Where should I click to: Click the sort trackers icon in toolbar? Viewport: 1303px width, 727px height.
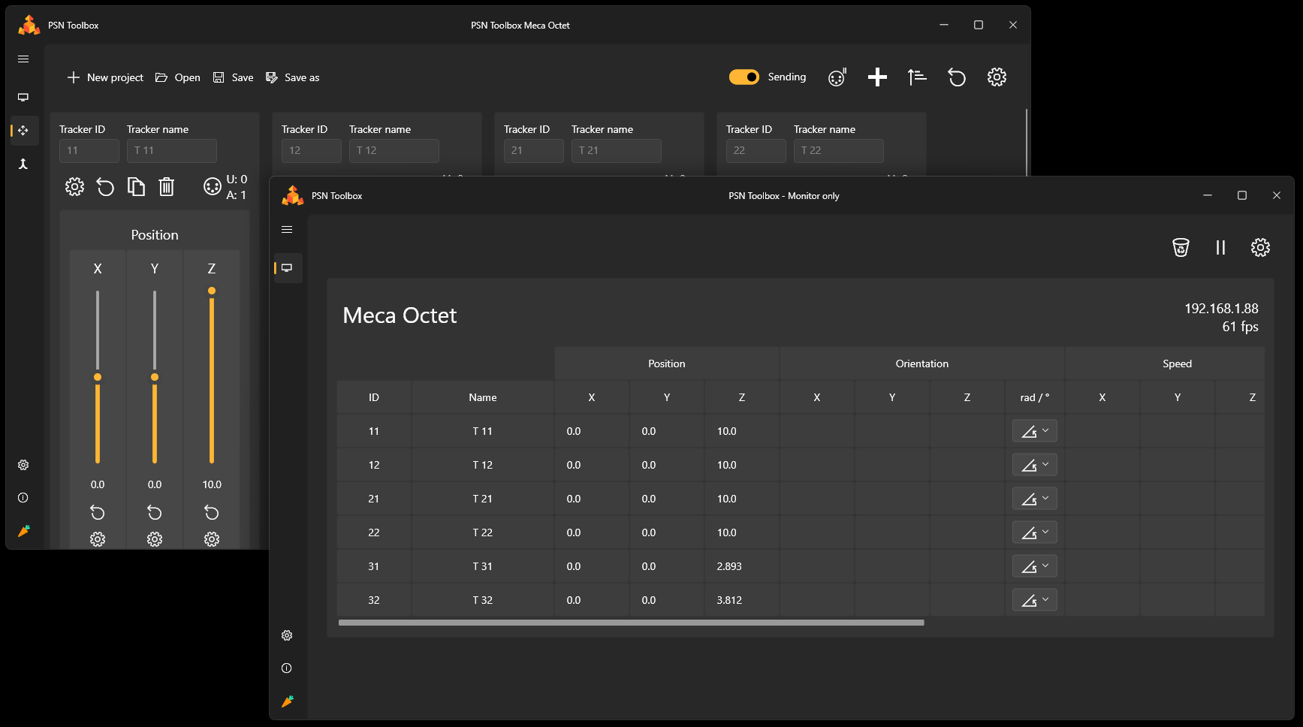[x=917, y=77]
